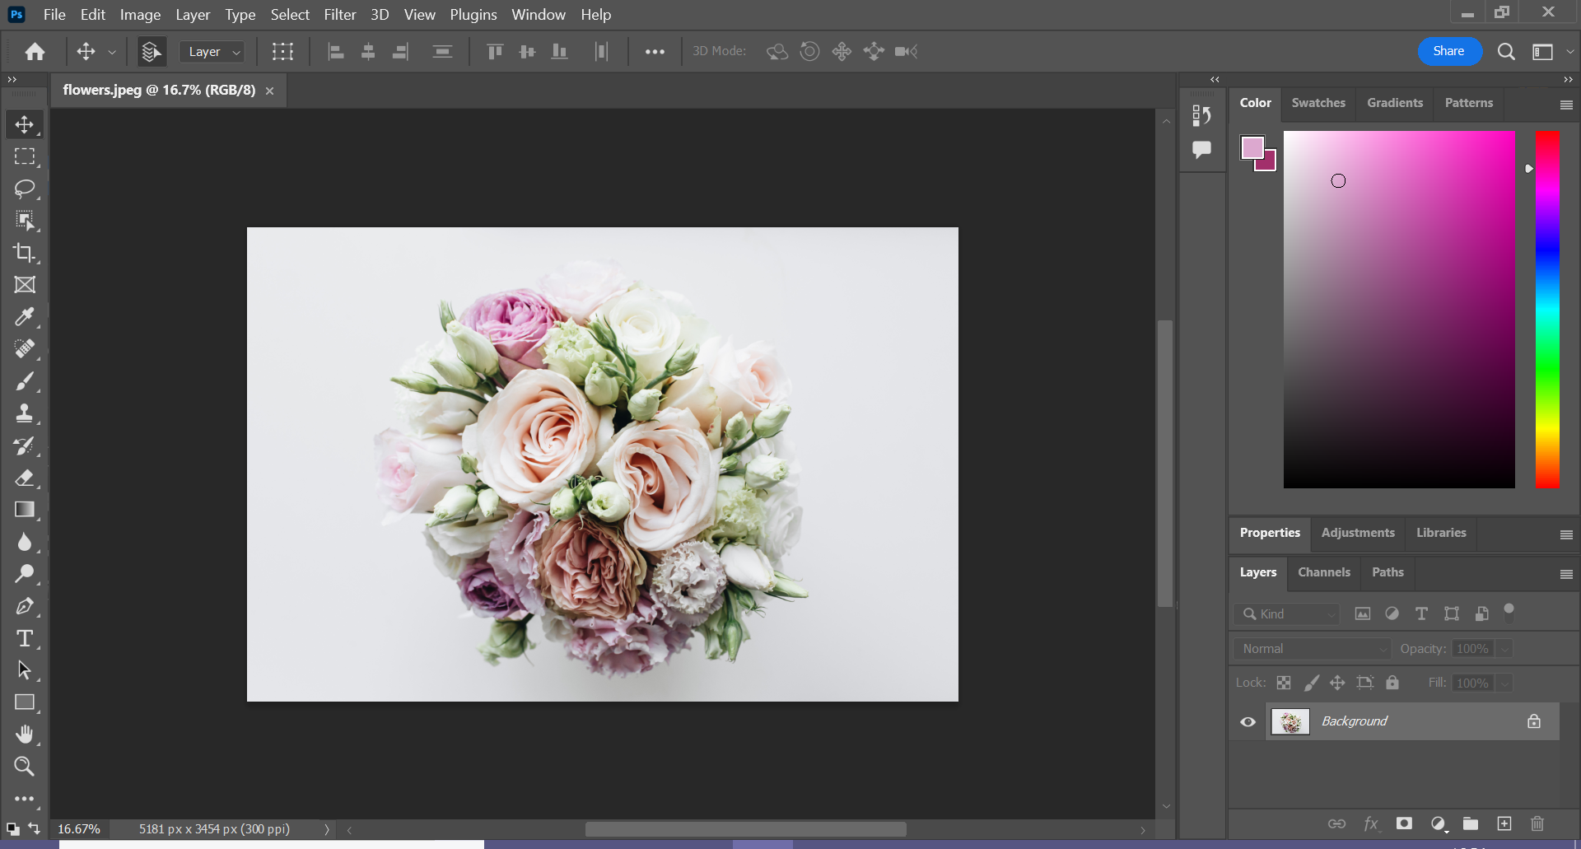The image size is (1581, 849).
Task: Open the layer filter Kind dropdown
Action: pyautogui.click(x=1287, y=614)
